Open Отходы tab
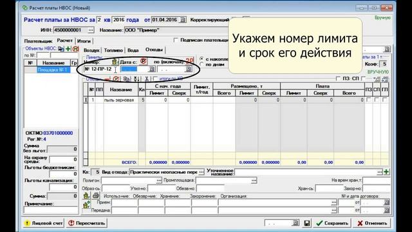Image resolution: width=412 pixels, height=232 pixels. click(x=154, y=50)
